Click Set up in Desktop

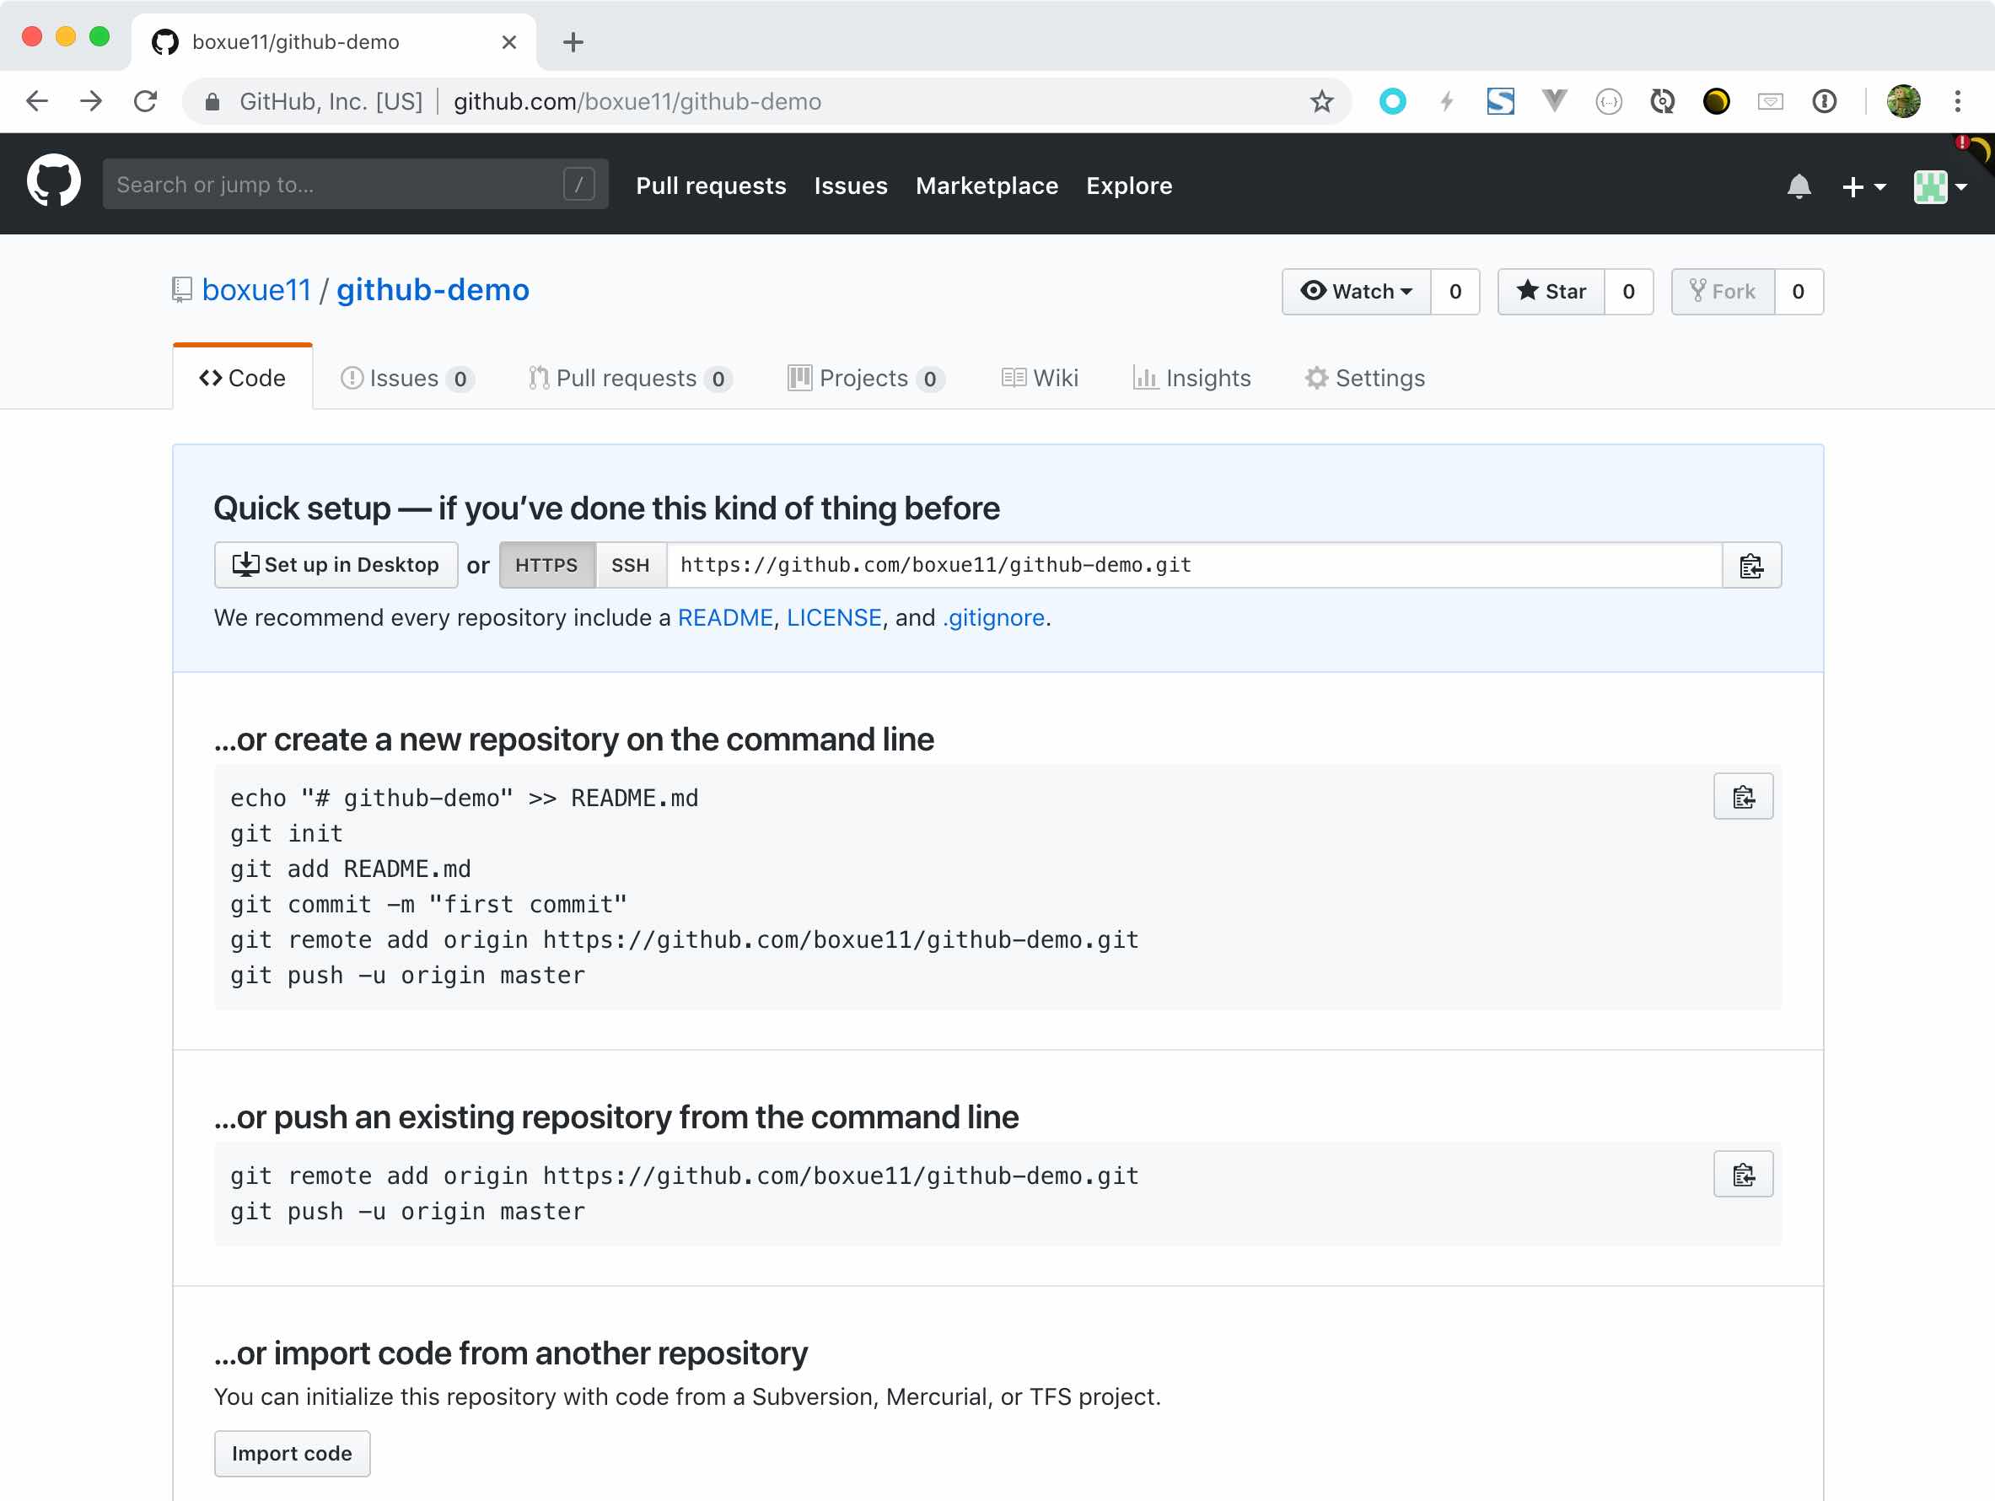(336, 566)
